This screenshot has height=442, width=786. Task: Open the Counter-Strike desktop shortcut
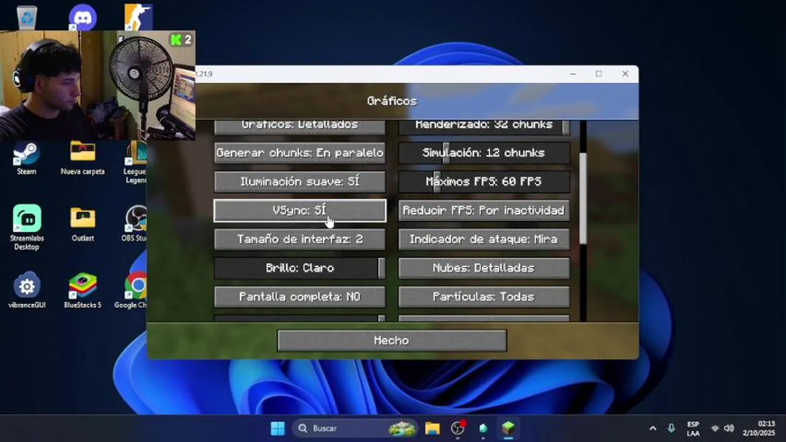(x=138, y=17)
